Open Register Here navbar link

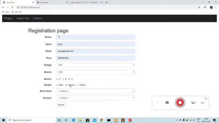[23, 18]
